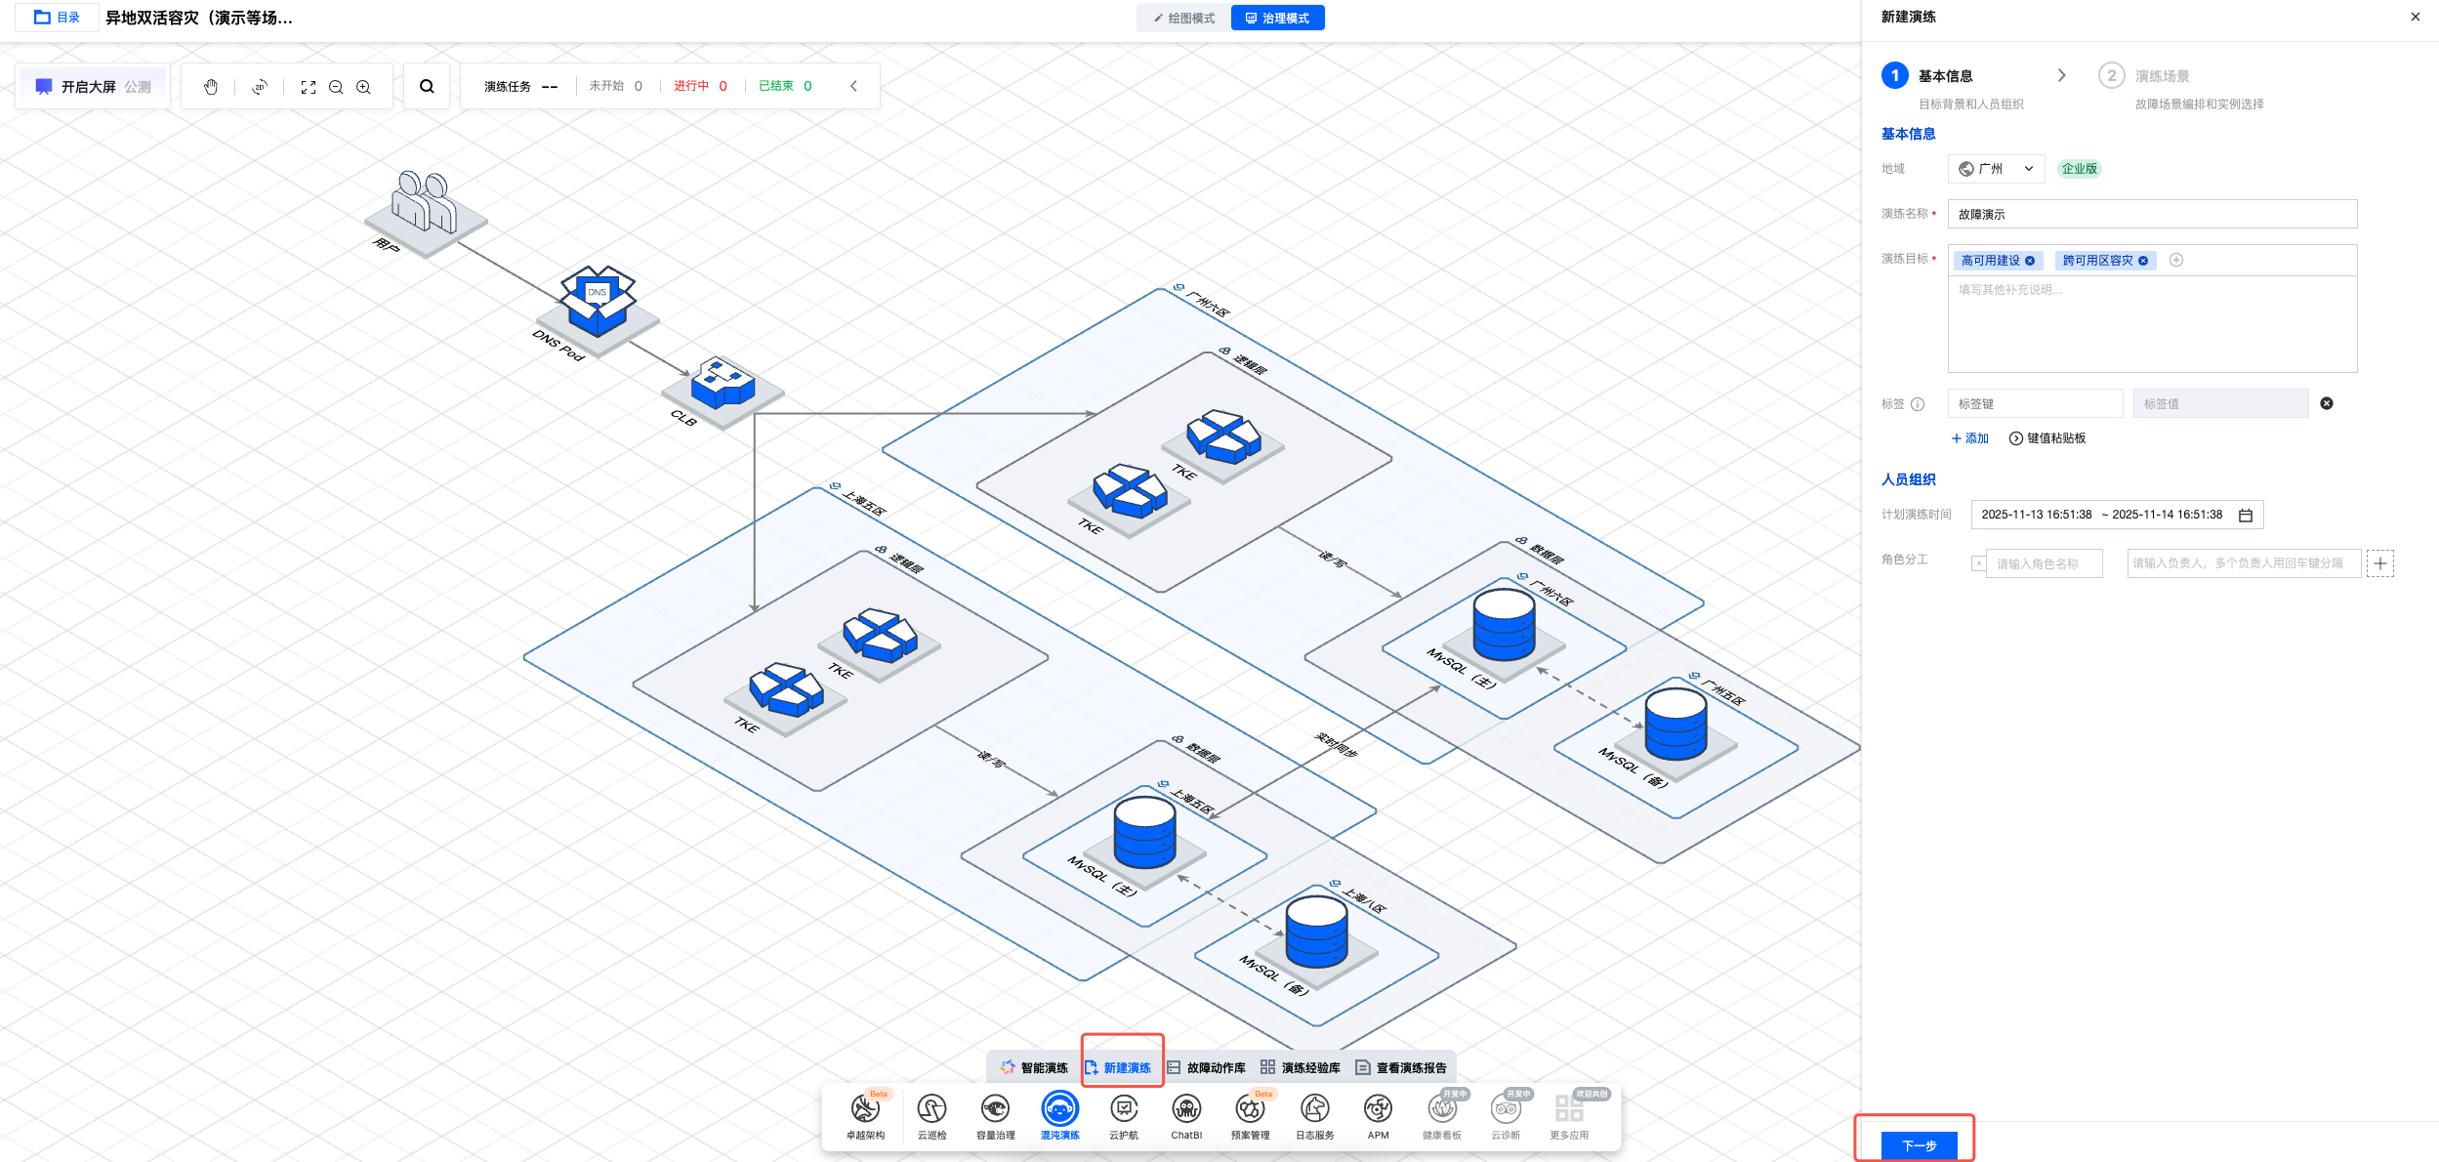2439x1162 pixels.
Task: Click the 添加 tag link
Action: click(x=1969, y=438)
